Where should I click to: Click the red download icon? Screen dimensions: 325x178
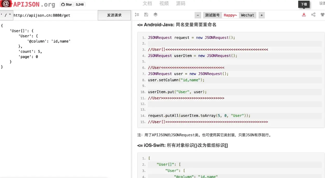pos(304,15)
